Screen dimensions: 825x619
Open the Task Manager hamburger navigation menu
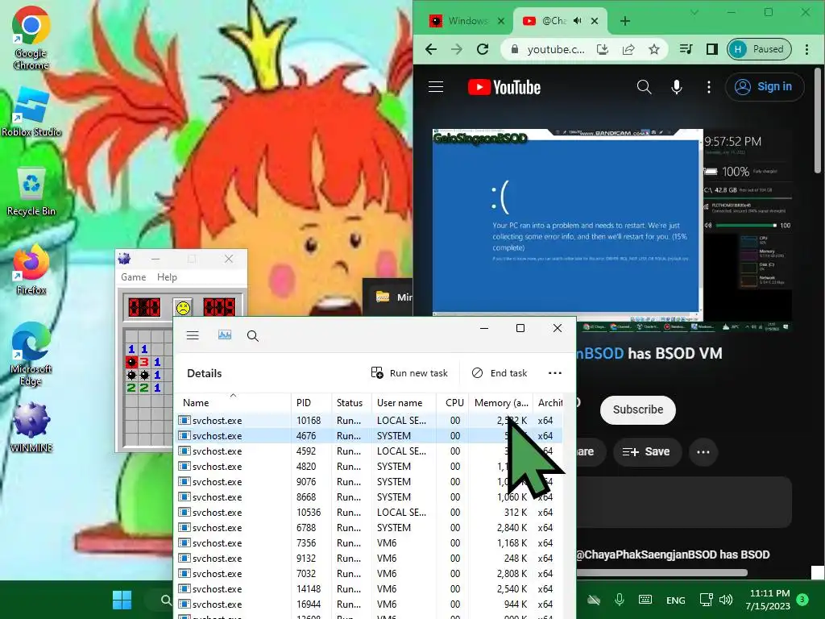[x=193, y=335]
